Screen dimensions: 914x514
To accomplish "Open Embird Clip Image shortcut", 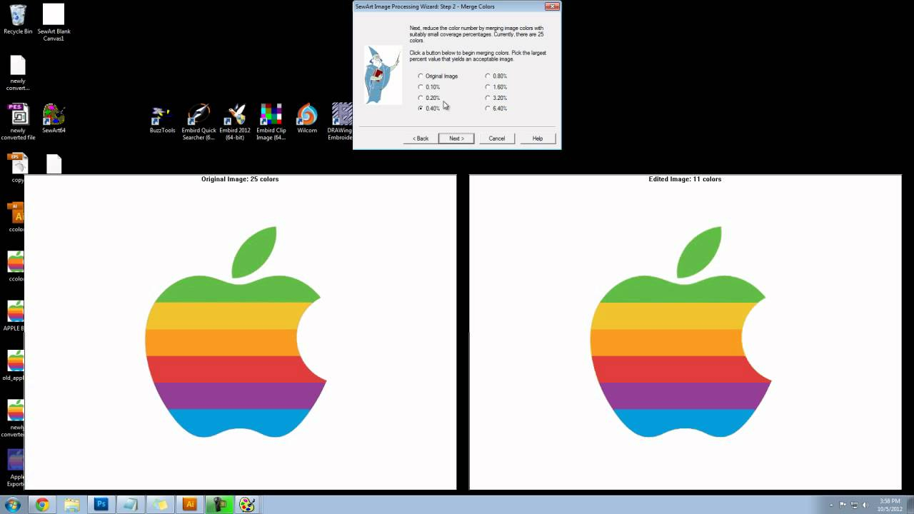I will [x=271, y=116].
